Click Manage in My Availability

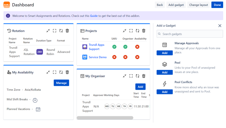pyautogui.click(x=61, y=83)
